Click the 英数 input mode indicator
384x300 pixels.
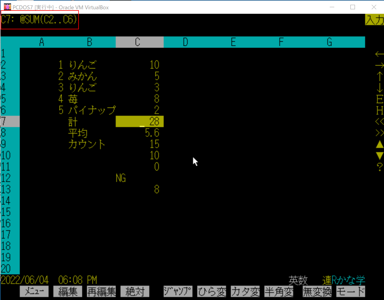tap(298, 280)
